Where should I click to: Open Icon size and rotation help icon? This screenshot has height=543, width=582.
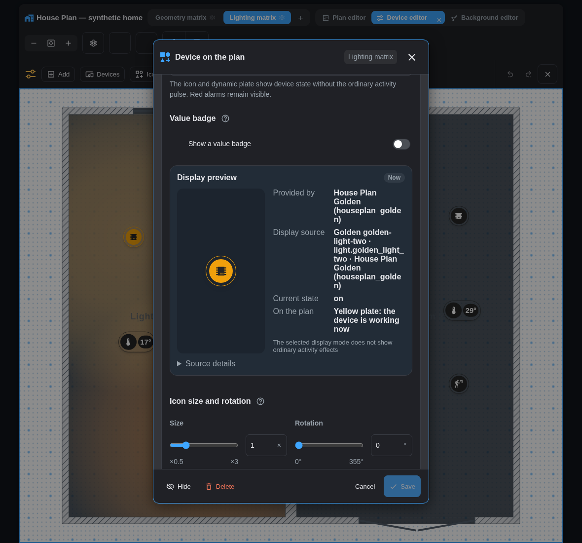coord(260,401)
